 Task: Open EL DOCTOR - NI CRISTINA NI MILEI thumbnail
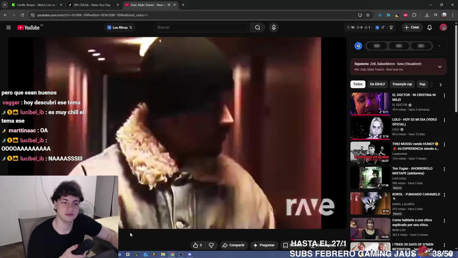coord(370,104)
